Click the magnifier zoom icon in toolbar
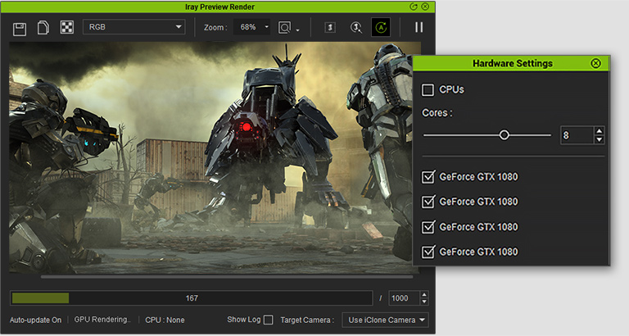Viewport: 629px width, 336px height. point(355,27)
